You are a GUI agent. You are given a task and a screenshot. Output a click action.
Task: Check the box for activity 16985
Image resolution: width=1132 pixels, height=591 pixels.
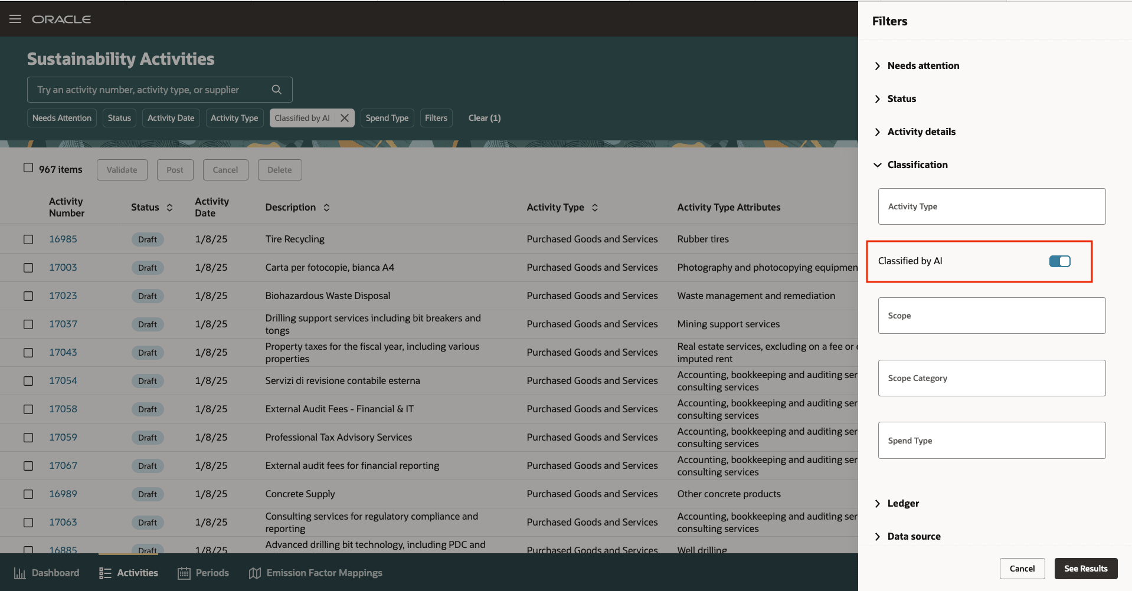coord(28,239)
